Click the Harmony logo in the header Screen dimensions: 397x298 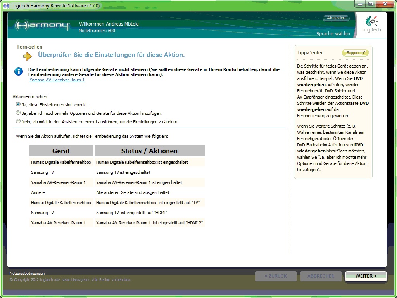[x=42, y=26]
